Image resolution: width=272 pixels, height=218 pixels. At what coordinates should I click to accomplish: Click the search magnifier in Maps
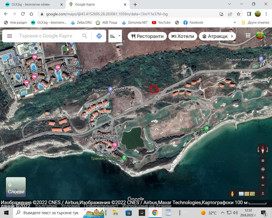coord(85,36)
